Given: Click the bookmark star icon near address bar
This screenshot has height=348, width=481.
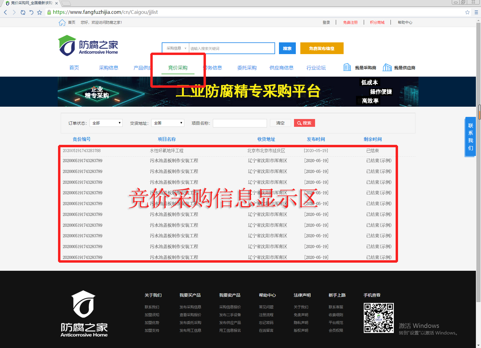Looking at the screenshot, I should tap(39, 12).
